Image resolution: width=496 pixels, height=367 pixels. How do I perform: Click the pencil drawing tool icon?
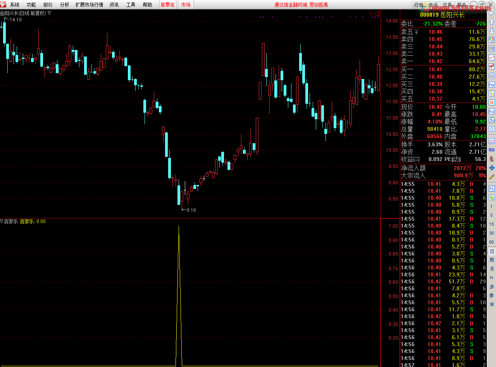[491, 177]
